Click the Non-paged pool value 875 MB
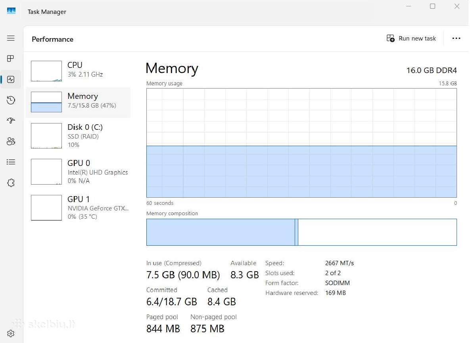The image size is (476, 343). click(207, 329)
